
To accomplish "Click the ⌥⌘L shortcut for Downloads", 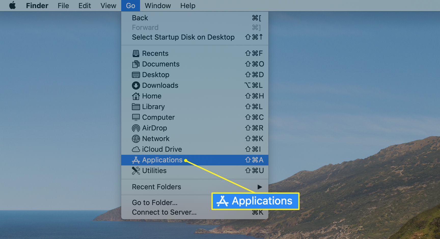I will (x=253, y=85).
